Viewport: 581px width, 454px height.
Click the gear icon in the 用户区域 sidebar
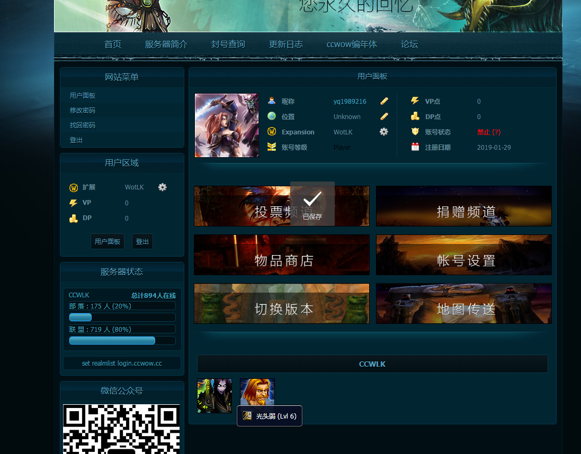click(x=163, y=187)
